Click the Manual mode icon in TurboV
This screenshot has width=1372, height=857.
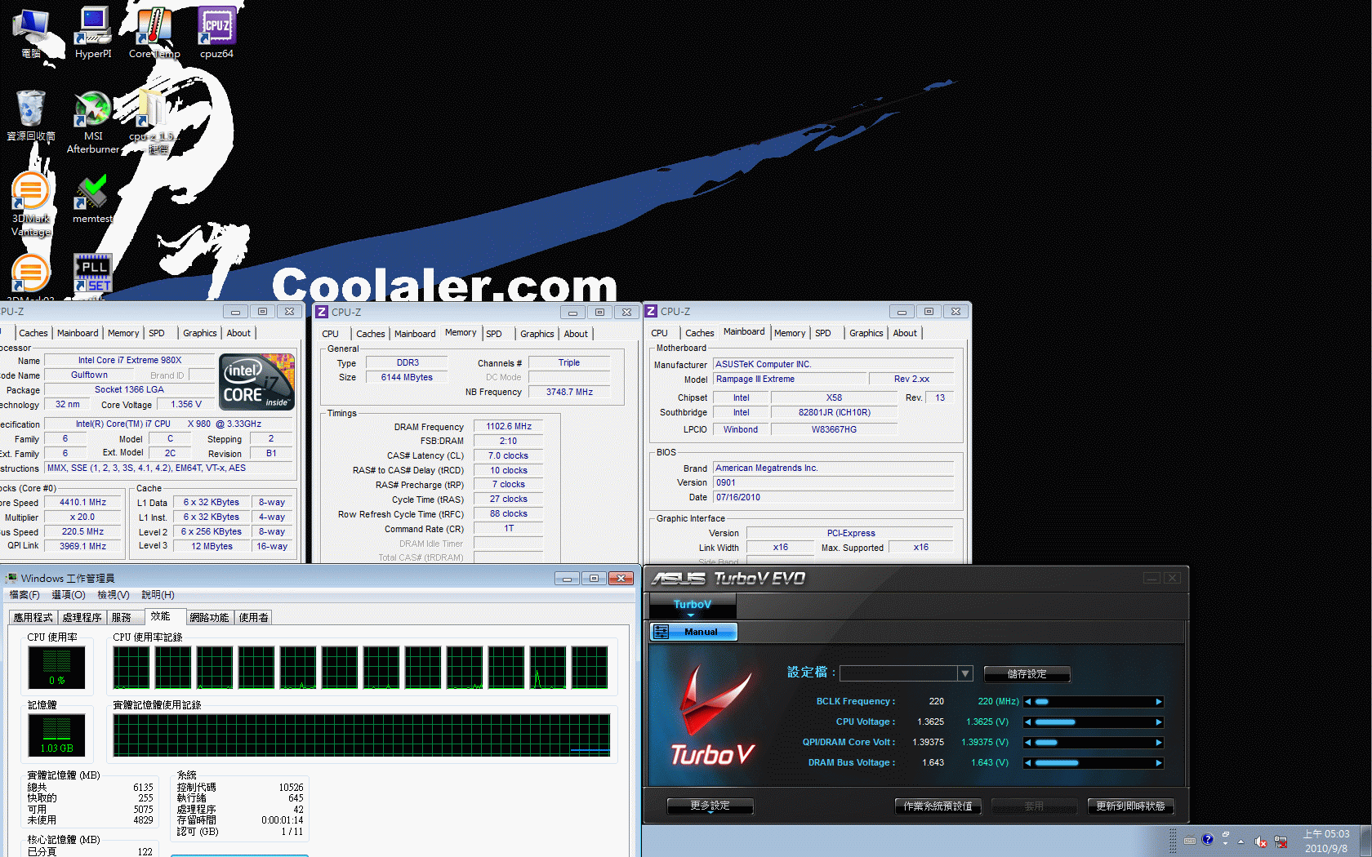[661, 632]
